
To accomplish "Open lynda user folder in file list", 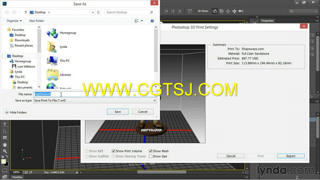I will tap(57, 47).
